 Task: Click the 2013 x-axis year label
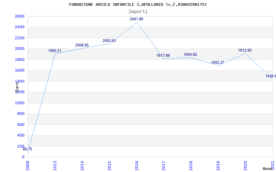pyautogui.click(x=55, y=165)
